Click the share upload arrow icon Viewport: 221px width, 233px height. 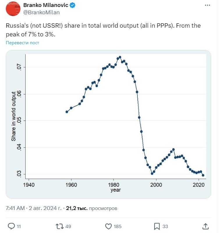(x=205, y=226)
